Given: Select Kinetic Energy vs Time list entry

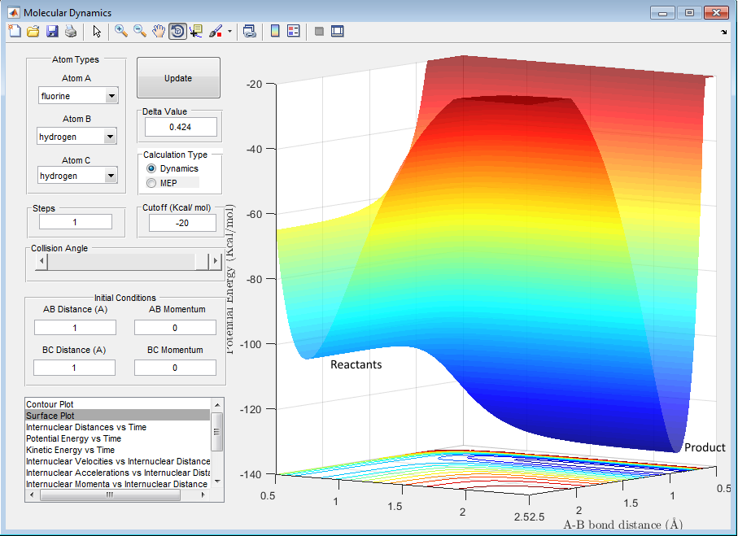Looking at the screenshot, I should 70,450.
